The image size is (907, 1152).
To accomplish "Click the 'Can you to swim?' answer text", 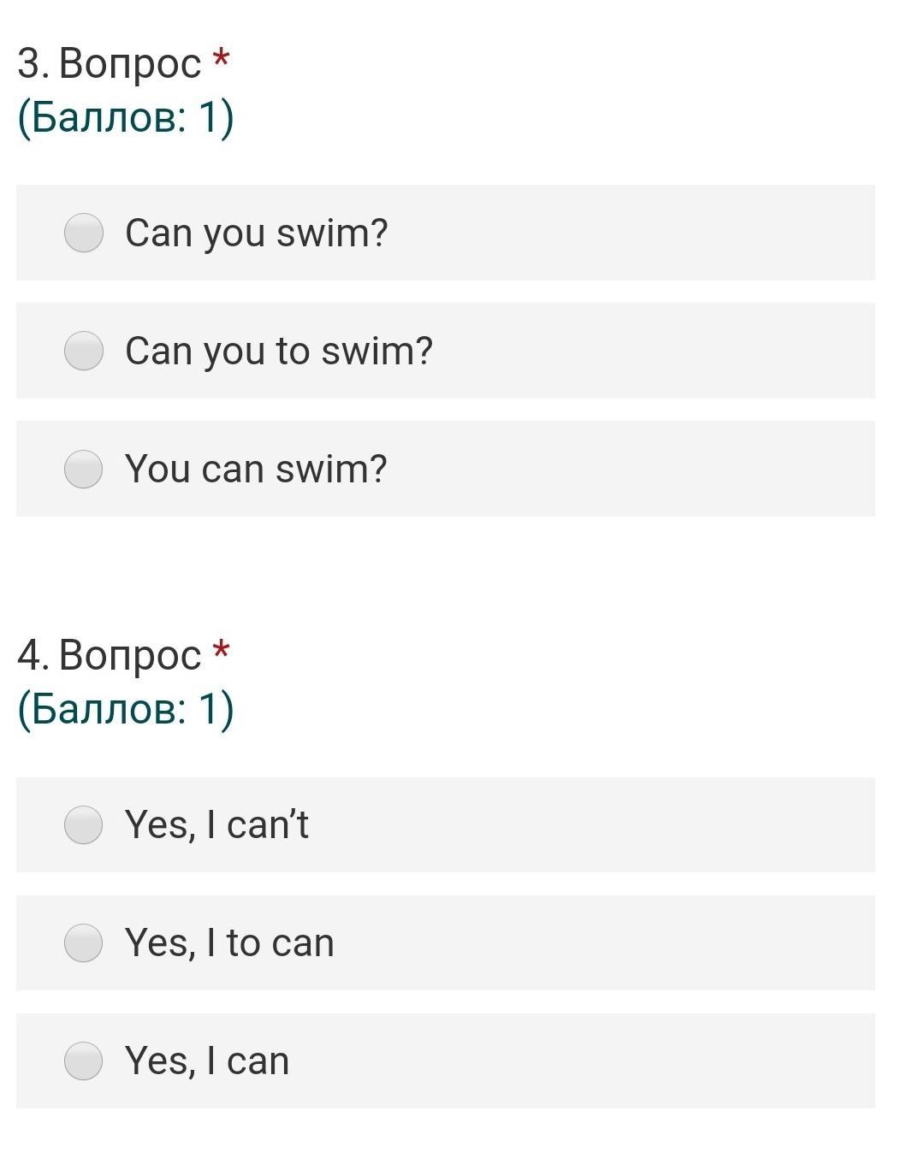I will click(279, 351).
